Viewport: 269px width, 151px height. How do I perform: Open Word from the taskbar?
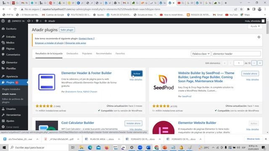click(148, 147)
